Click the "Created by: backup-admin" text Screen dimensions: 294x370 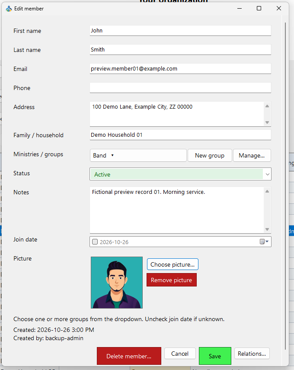tap(48, 338)
